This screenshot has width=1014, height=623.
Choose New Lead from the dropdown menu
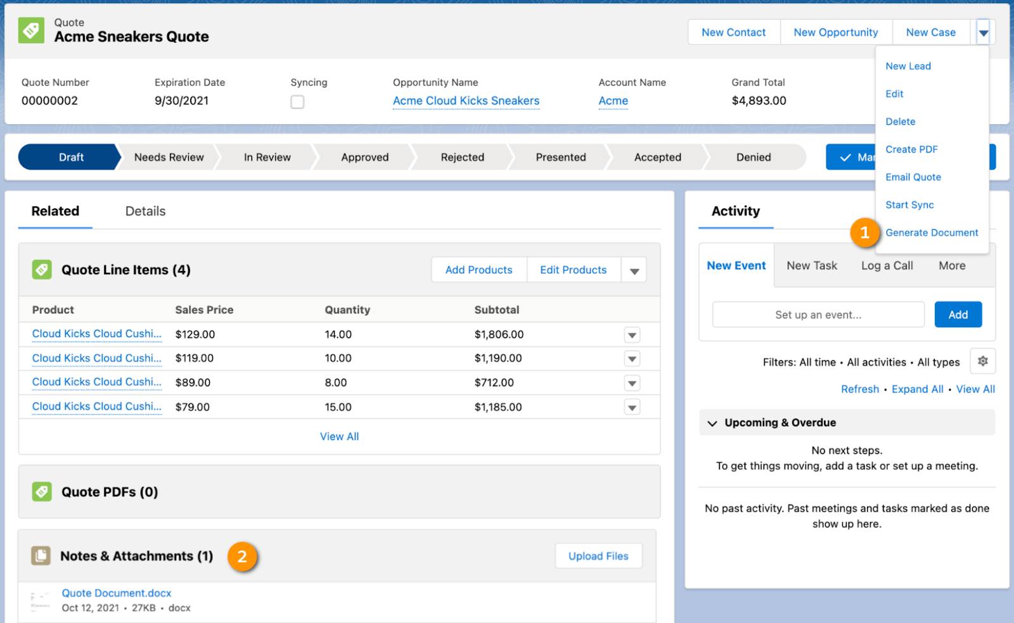(908, 66)
